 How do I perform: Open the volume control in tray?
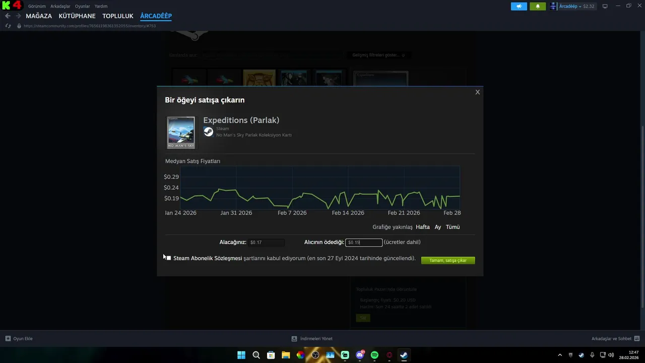click(611, 355)
